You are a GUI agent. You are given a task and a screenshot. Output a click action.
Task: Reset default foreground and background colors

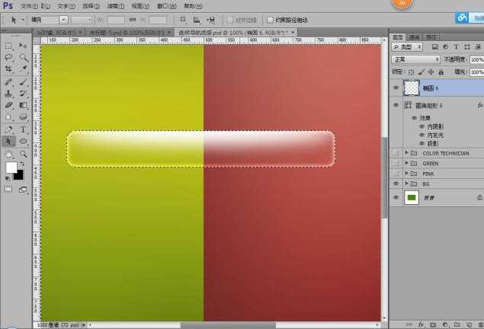8,178
